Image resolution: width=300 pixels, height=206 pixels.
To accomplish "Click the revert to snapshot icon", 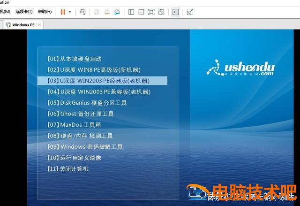I will click(106, 12).
